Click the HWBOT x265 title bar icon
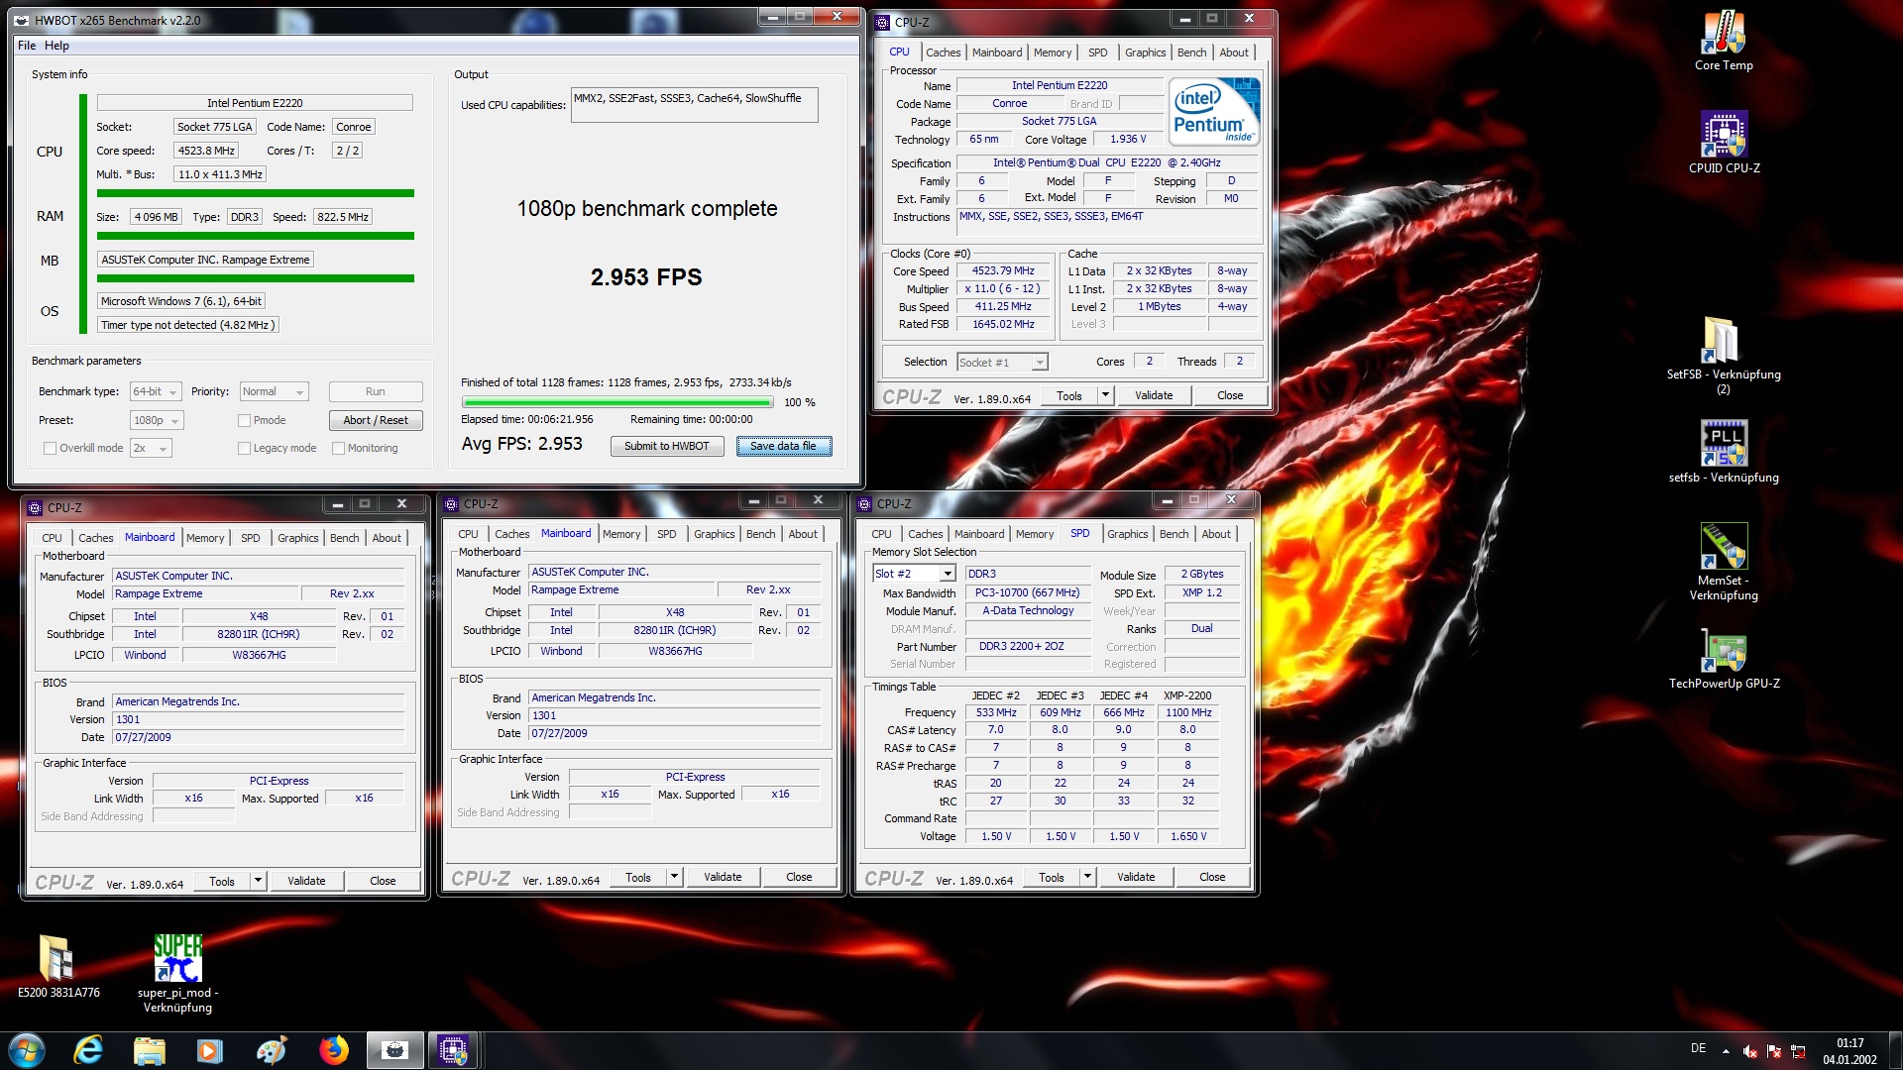 tap(21, 20)
